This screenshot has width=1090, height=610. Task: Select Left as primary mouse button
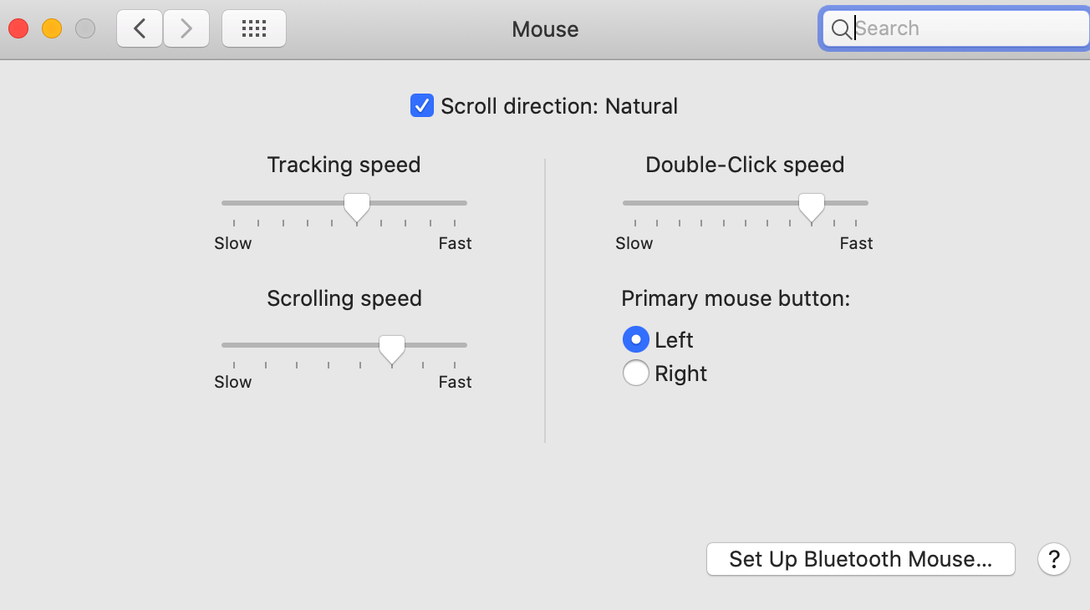[636, 340]
